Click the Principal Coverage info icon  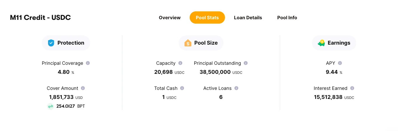(x=88, y=63)
